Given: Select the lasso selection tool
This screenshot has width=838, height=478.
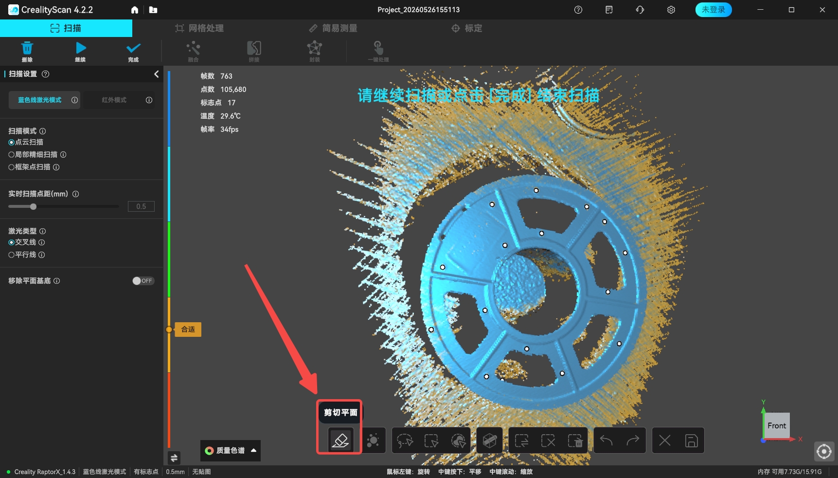Looking at the screenshot, I should click(x=405, y=441).
